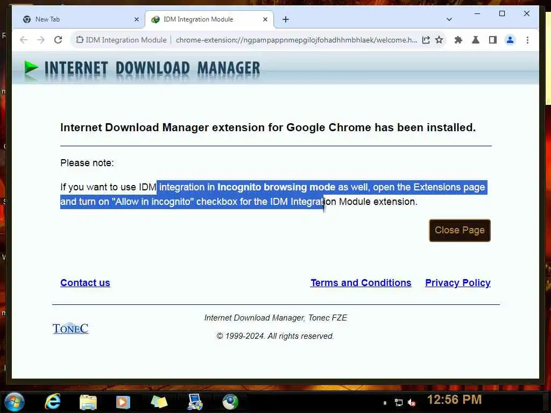Close the IDM Integration Module tab
Screen dimensions: 551x413
click(265, 19)
